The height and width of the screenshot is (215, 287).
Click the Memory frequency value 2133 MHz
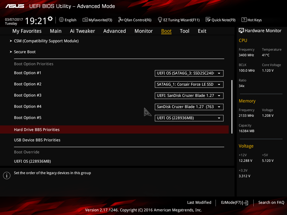[246, 116]
